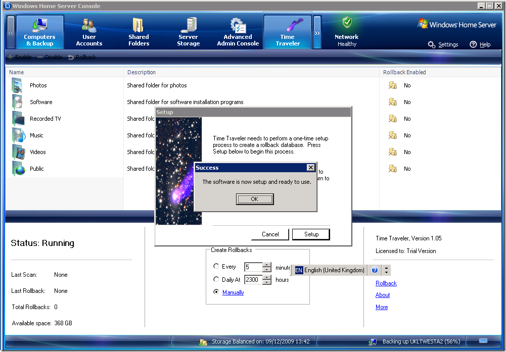Click the Rollback toolbar button
This screenshot has height=352, width=506.
pos(82,57)
